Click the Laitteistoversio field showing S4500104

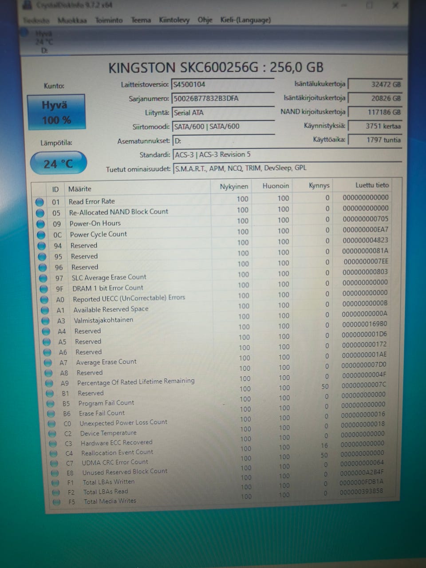223,84
